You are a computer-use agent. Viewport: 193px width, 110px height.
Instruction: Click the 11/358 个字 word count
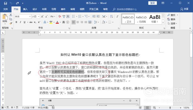coord(28,108)
